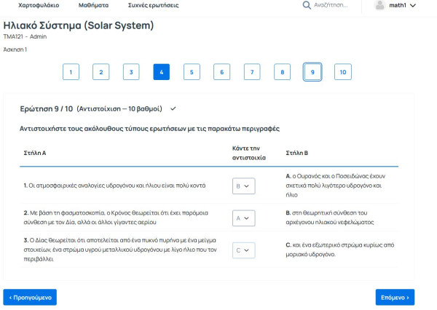Screen dimensions: 437x310
Task: Click the Προηγούμενο button
Action: pyautogui.click(x=30, y=297)
